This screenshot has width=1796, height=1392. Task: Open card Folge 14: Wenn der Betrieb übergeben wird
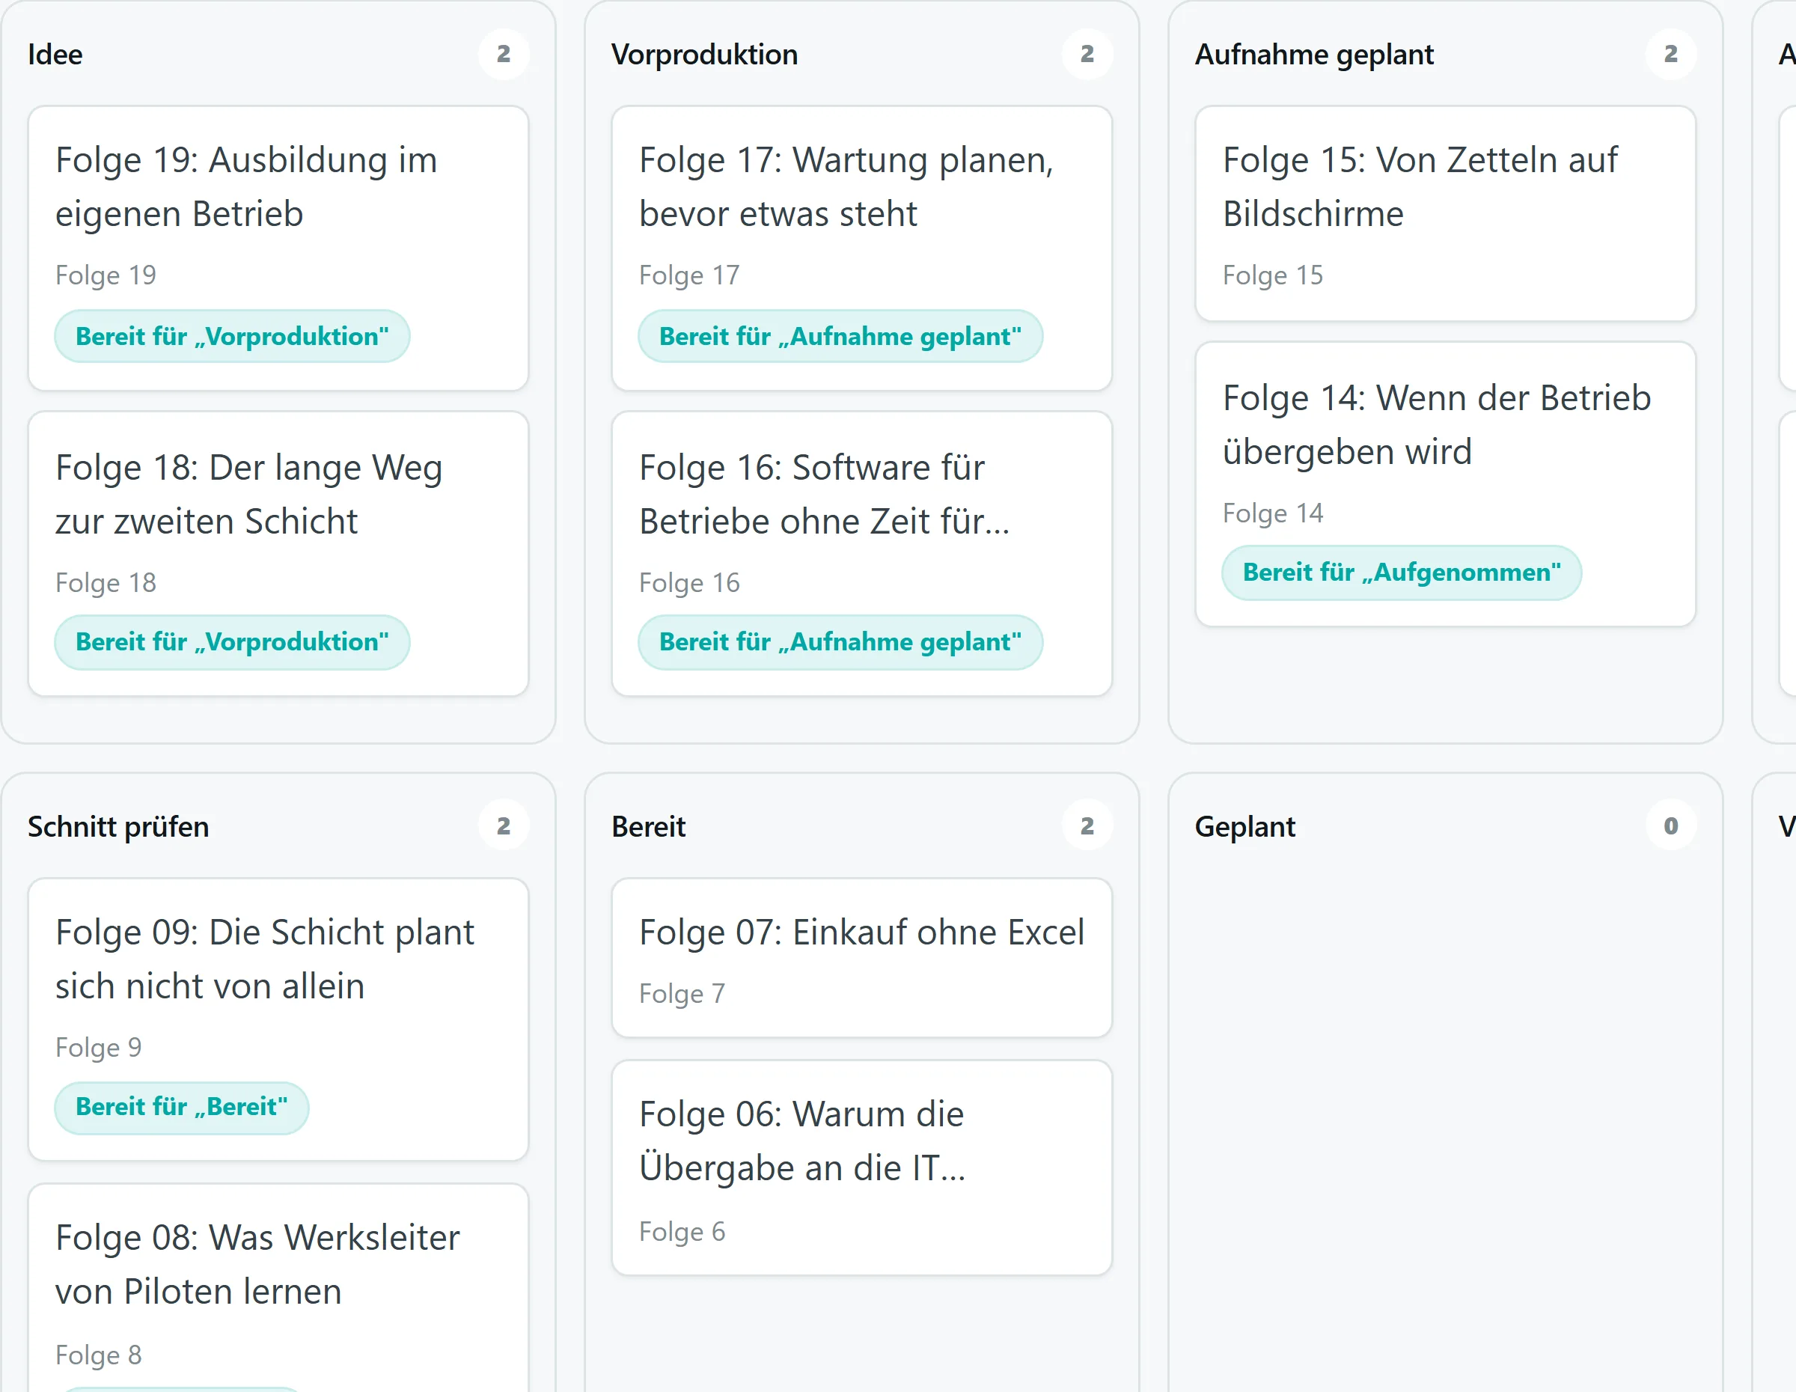(x=1446, y=485)
